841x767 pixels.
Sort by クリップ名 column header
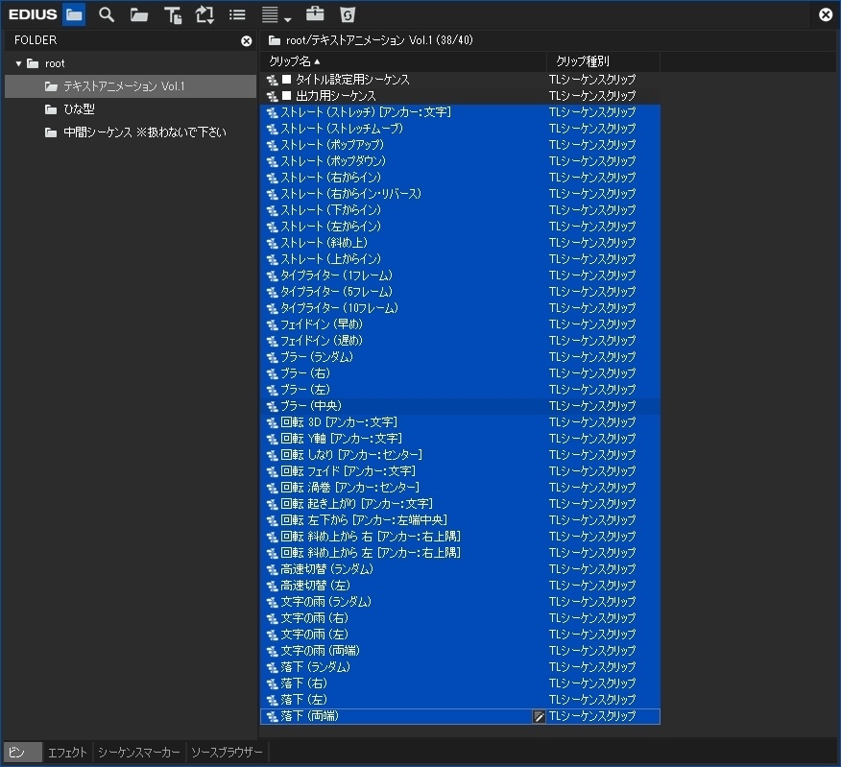[x=403, y=61]
